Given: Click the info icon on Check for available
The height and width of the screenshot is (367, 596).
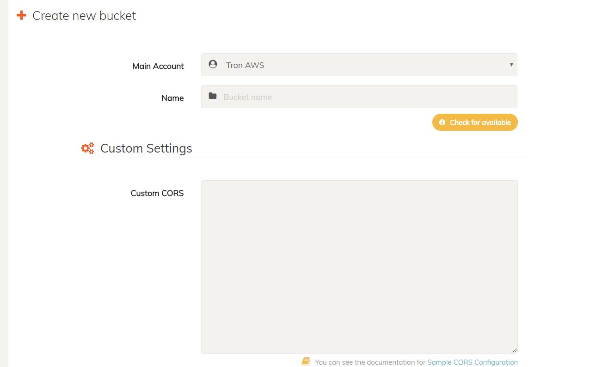Looking at the screenshot, I should (x=442, y=122).
